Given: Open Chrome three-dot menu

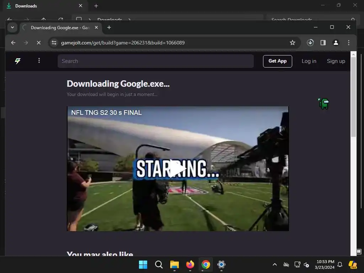Looking at the screenshot, I should (x=348, y=43).
